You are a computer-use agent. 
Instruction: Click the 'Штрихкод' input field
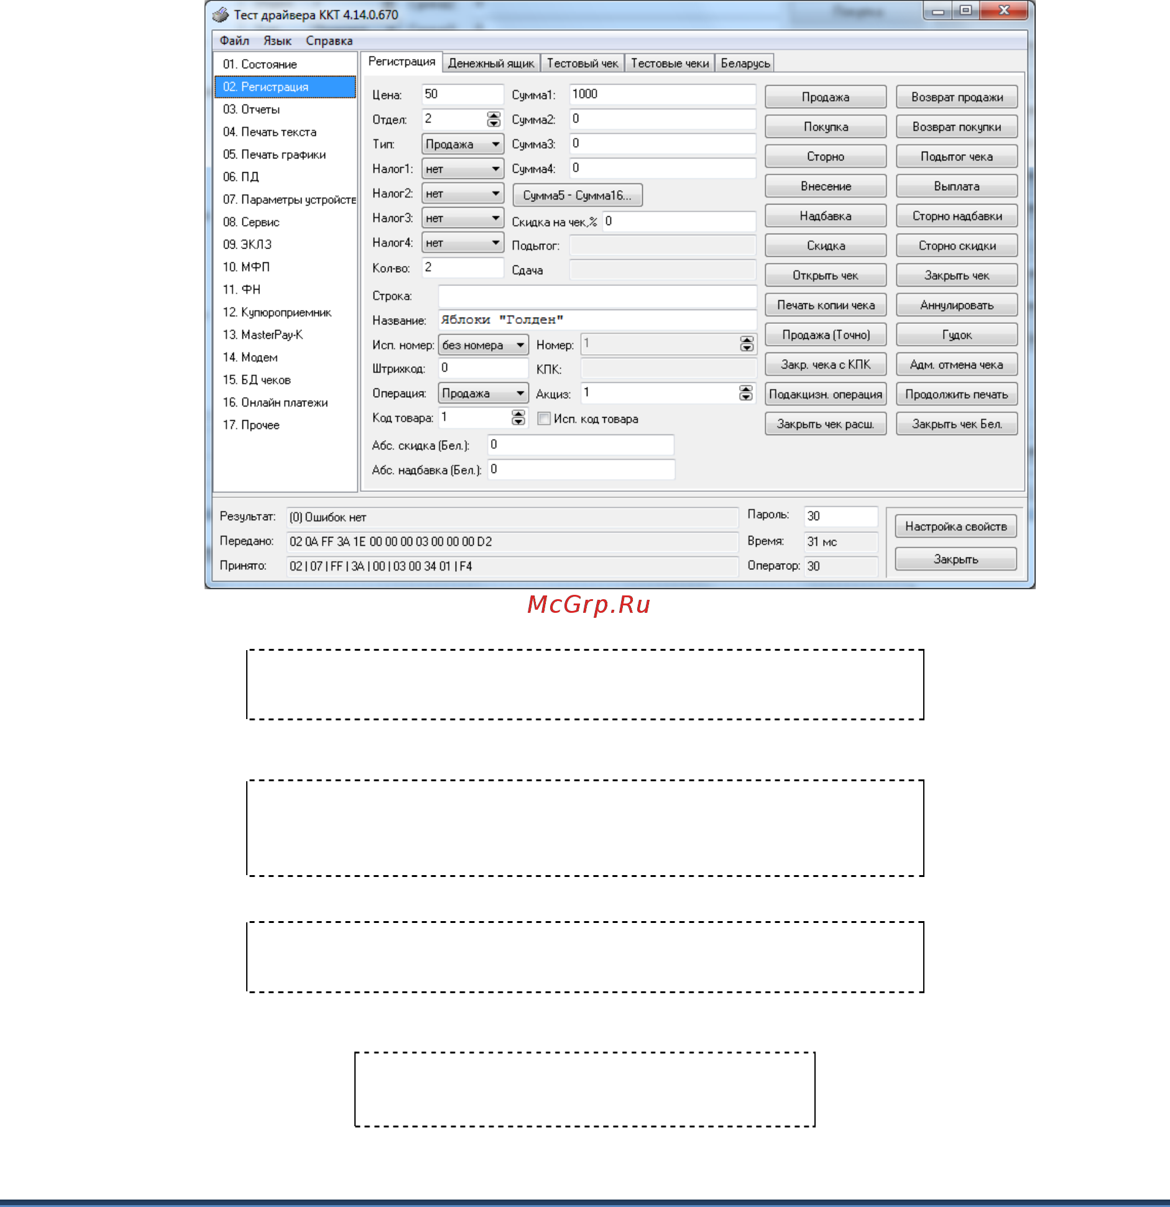coord(483,368)
